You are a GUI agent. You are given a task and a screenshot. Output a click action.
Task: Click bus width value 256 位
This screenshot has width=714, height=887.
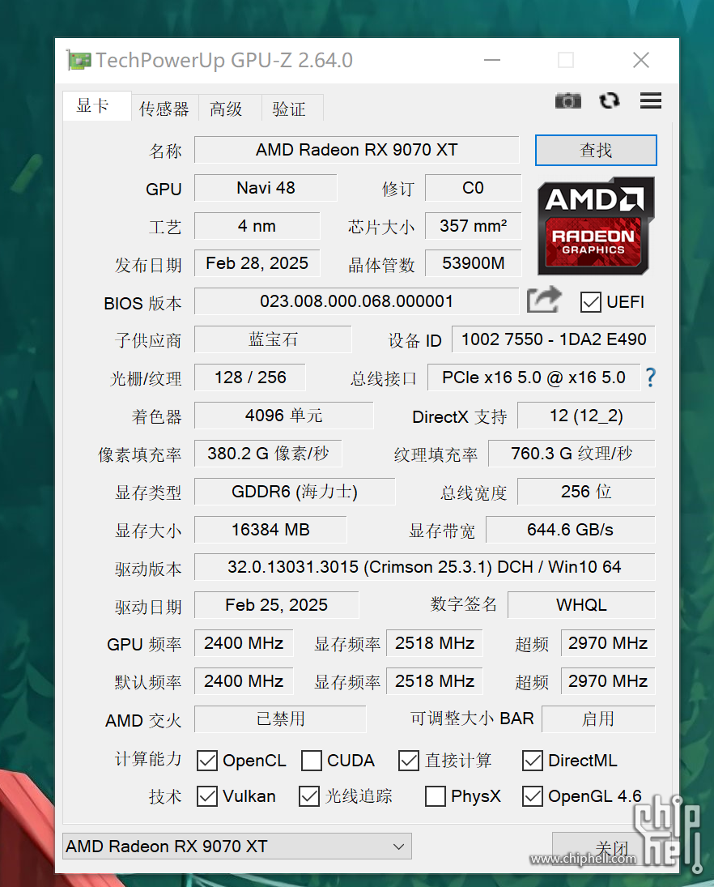point(586,492)
